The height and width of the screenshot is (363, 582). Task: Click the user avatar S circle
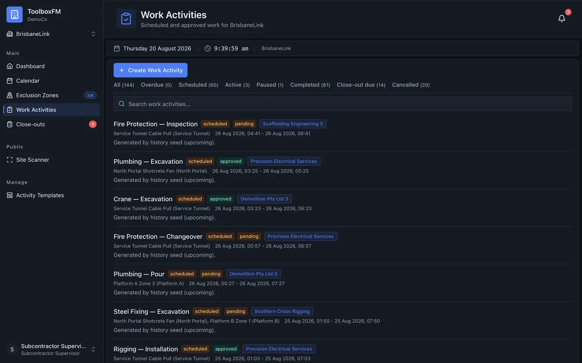(x=12, y=349)
